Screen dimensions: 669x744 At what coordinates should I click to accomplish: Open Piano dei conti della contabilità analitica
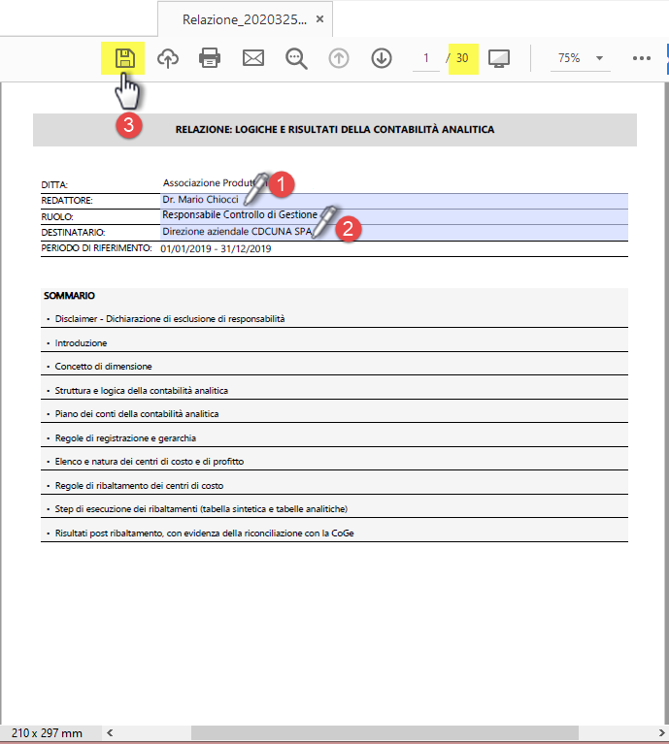pos(137,414)
